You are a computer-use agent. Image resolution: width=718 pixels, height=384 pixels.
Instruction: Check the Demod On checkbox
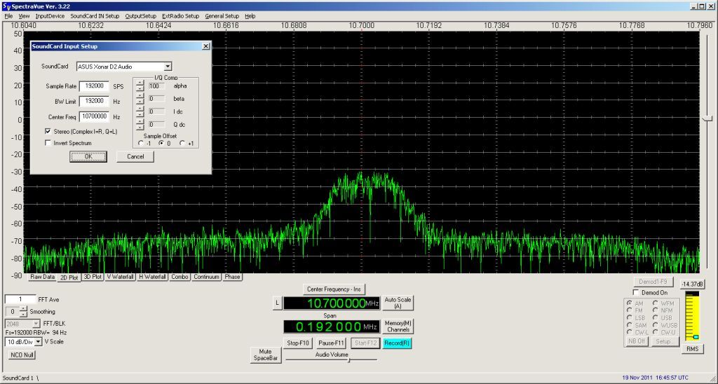635,292
